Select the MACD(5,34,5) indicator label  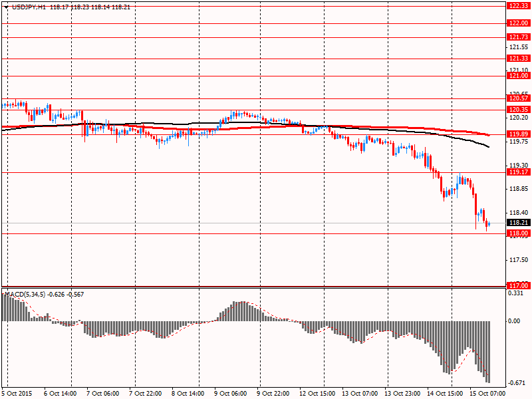coord(25,295)
